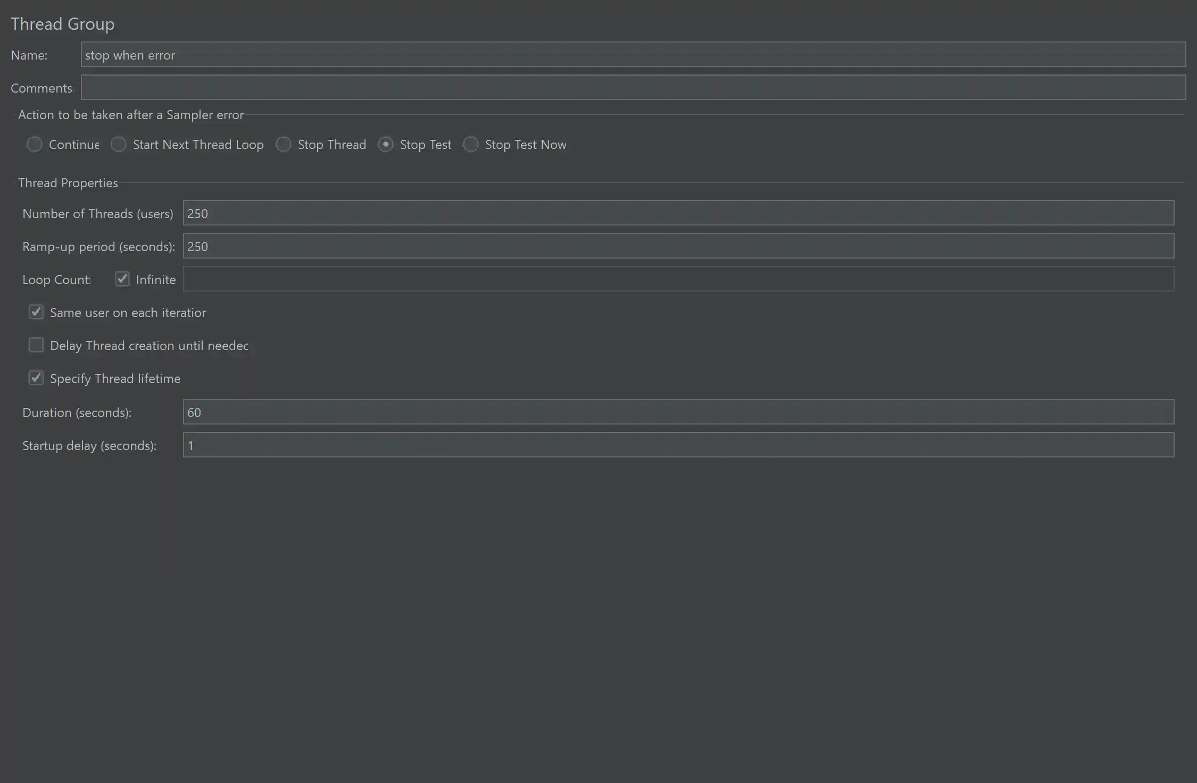Click the Thread Group panel title
The height and width of the screenshot is (783, 1197).
pos(63,24)
